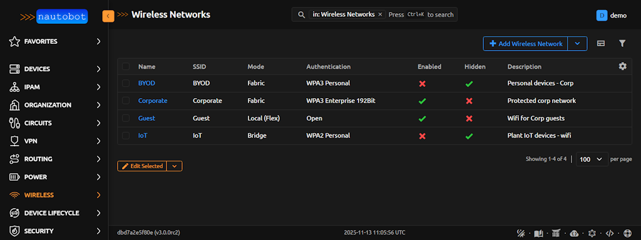The height and width of the screenshot is (240, 641).
Task: Open the documentation book icon in footer
Action: [538, 234]
